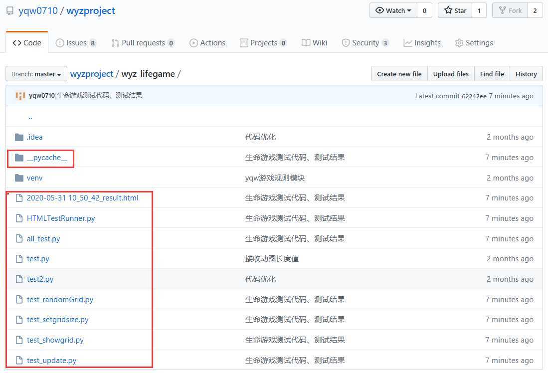
Task: Open the commit History
Action: (526, 74)
